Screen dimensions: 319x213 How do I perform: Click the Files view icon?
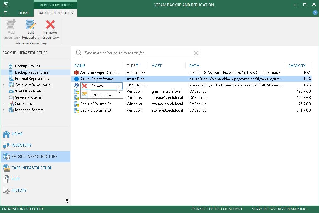(x=6, y=179)
